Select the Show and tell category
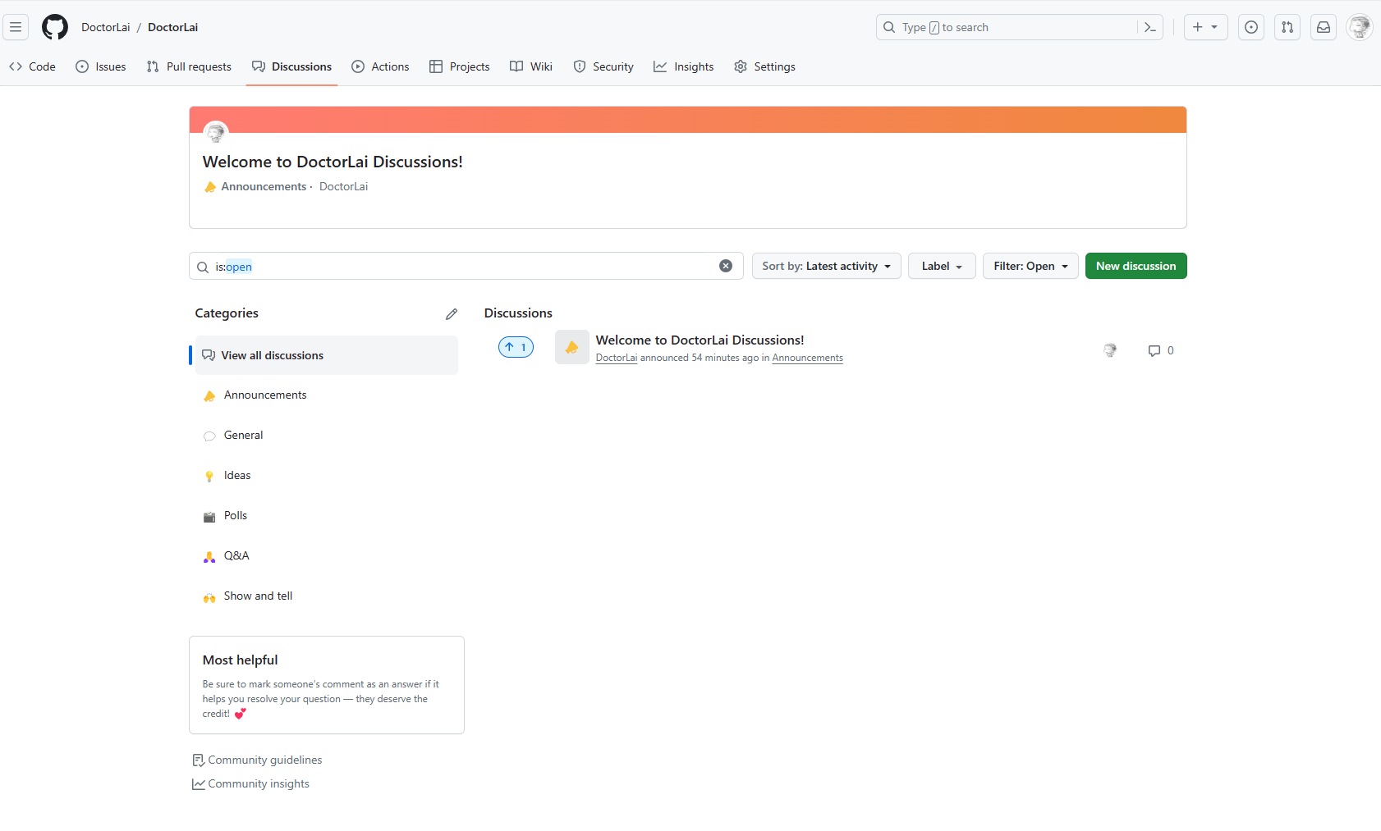 tap(327, 596)
